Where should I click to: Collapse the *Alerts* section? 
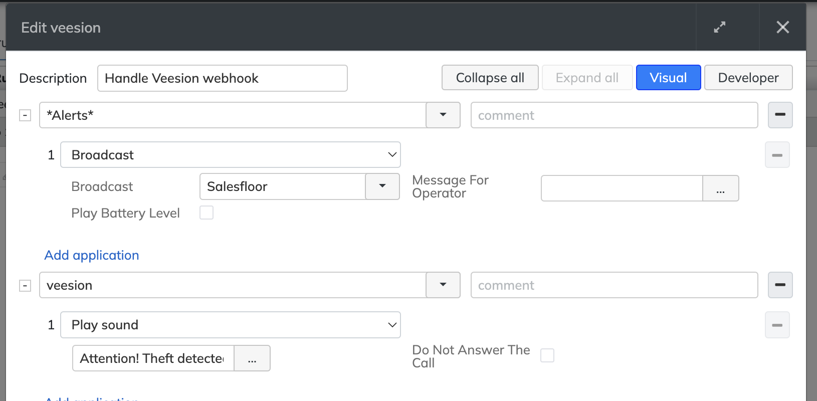pyautogui.click(x=25, y=115)
